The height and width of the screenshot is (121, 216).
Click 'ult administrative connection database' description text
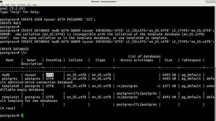(36, 82)
